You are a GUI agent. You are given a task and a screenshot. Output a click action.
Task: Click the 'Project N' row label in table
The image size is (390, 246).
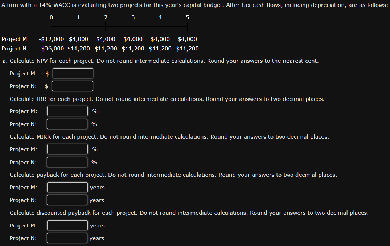pyautogui.click(x=14, y=49)
